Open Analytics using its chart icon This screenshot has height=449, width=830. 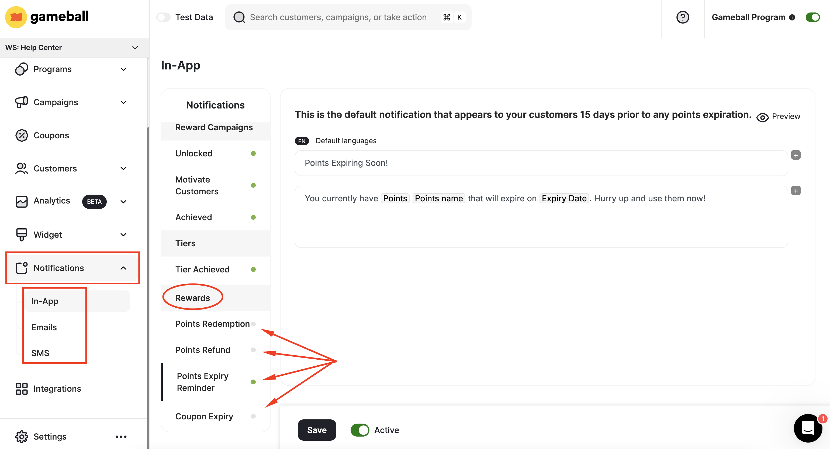point(21,201)
